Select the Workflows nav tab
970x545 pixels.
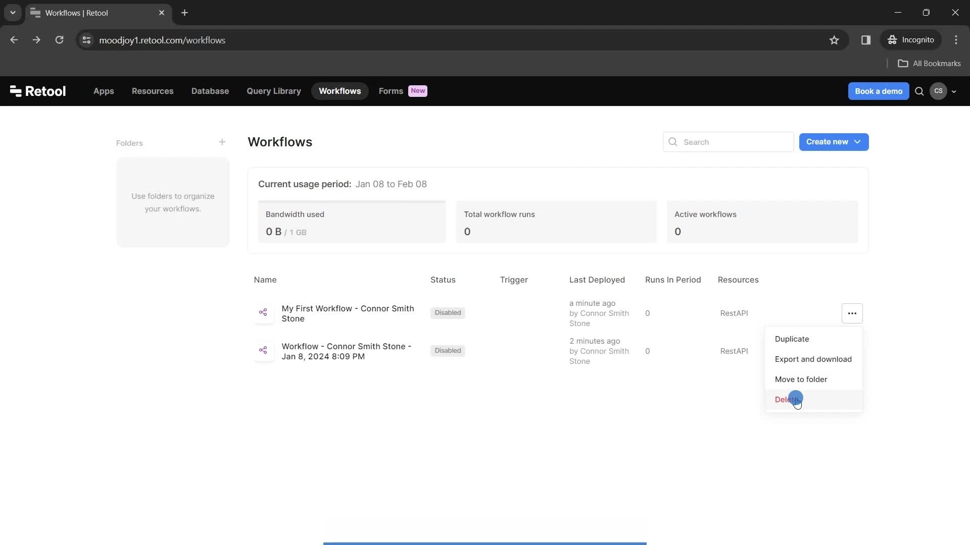[339, 91]
